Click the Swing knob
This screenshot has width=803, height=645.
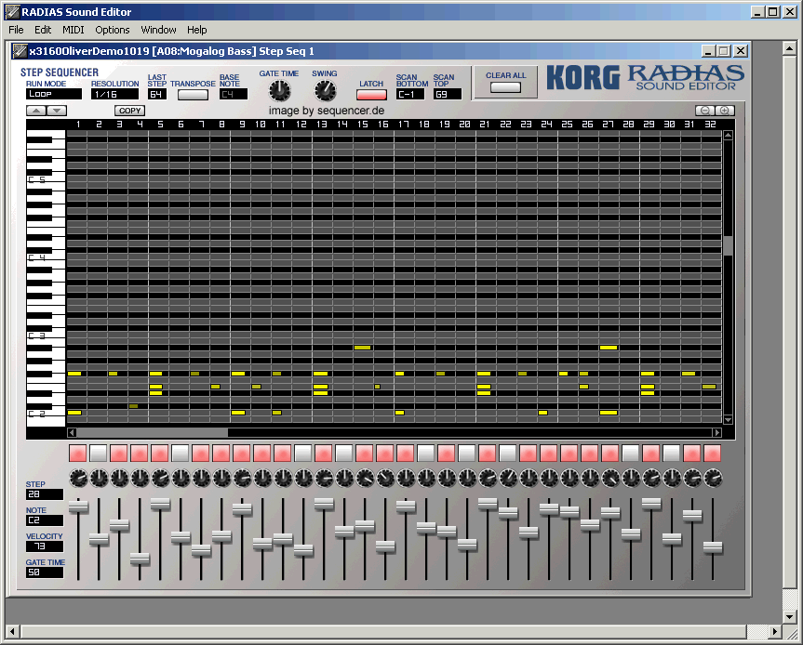325,91
